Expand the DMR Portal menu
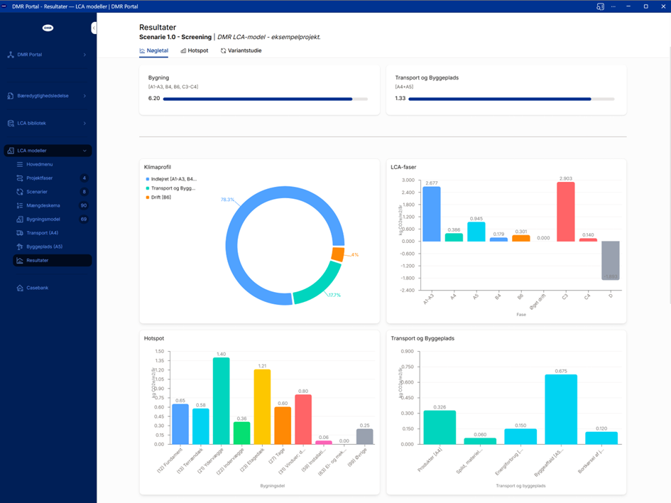This screenshot has height=503, width=671. pos(48,55)
